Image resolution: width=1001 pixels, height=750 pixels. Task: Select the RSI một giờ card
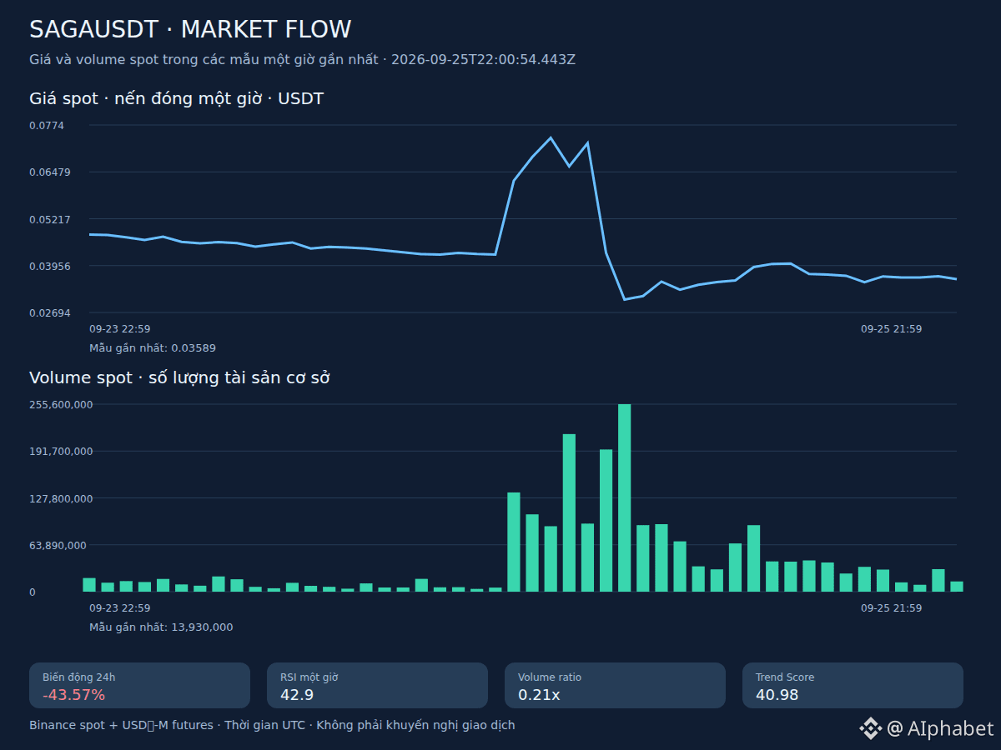point(377,686)
